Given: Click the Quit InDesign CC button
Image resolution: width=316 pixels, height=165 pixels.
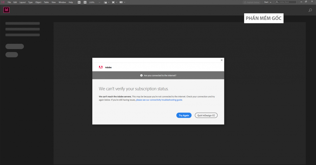Looking at the screenshot, I should [x=206, y=115].
